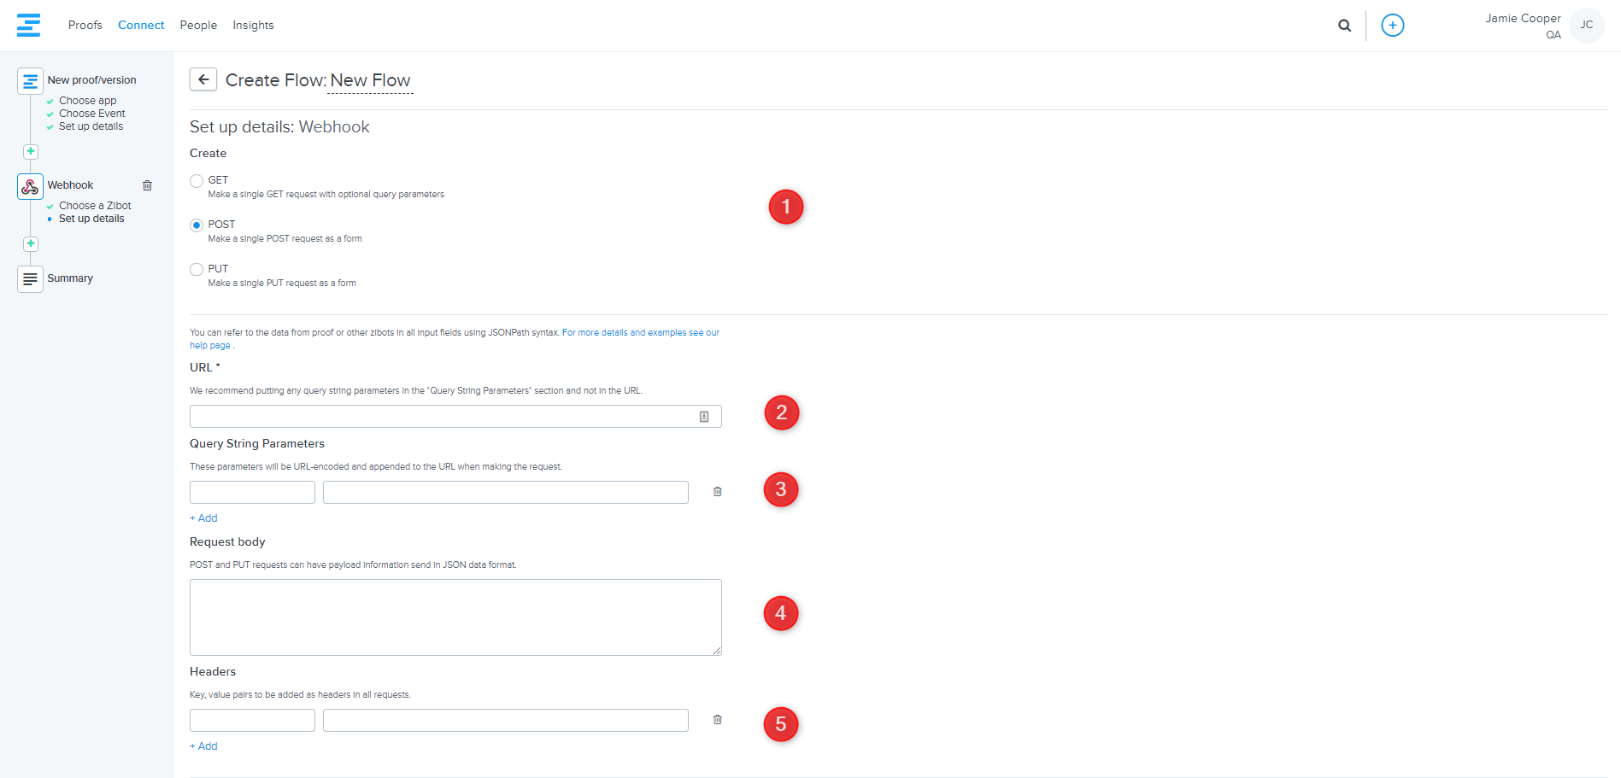Screen dimensions: 1621x778
Task: Remove the query string parameter row
Action: [717, 492]
